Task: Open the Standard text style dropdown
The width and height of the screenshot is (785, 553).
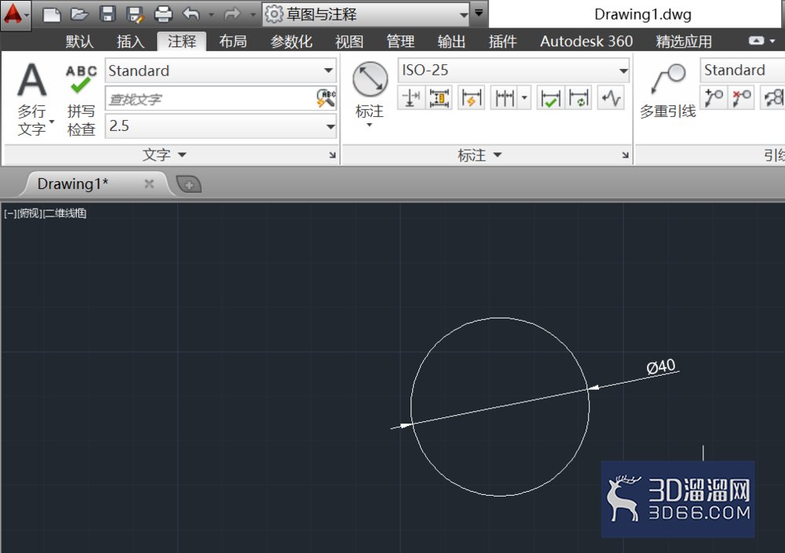Action: coord(221,71)
